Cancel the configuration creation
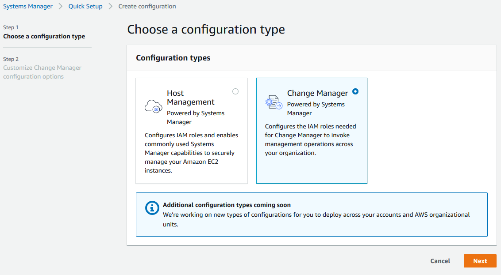The image size is (501, 275). point(440,261)
